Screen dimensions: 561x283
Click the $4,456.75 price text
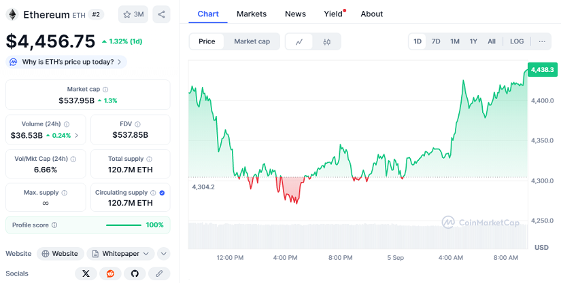(x=50, y=41)
